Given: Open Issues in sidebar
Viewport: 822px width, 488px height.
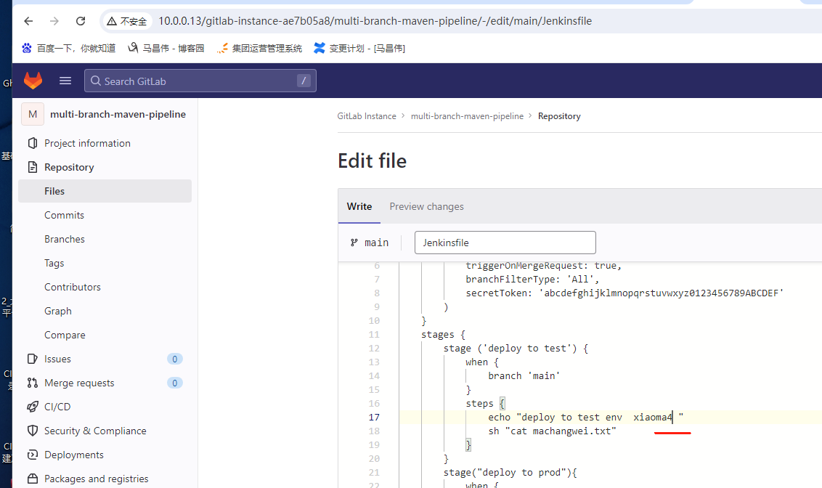Looking at the screenshot, I should pos(57,359).
